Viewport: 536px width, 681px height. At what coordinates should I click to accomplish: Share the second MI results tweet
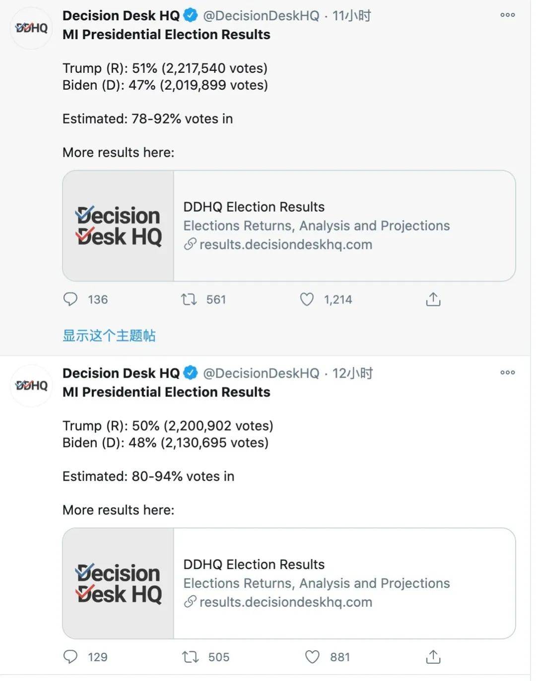pos(433,656)
